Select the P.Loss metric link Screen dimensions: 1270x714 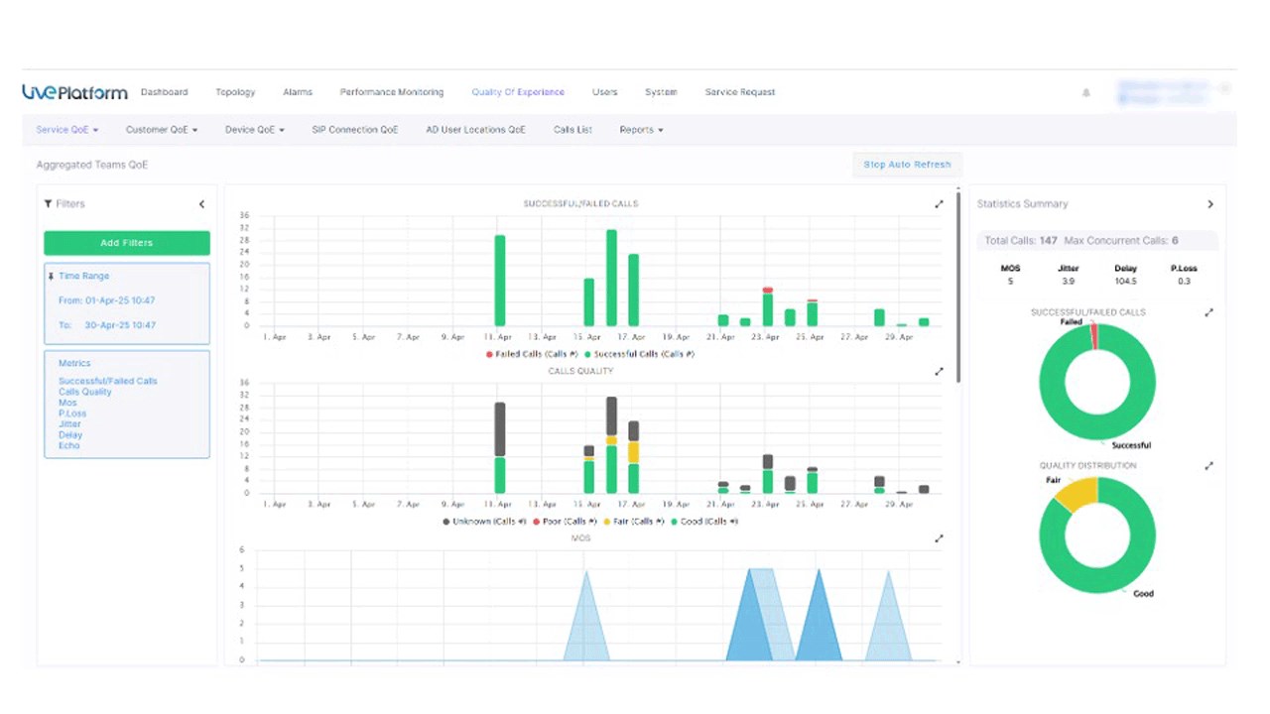pos(72,414)
